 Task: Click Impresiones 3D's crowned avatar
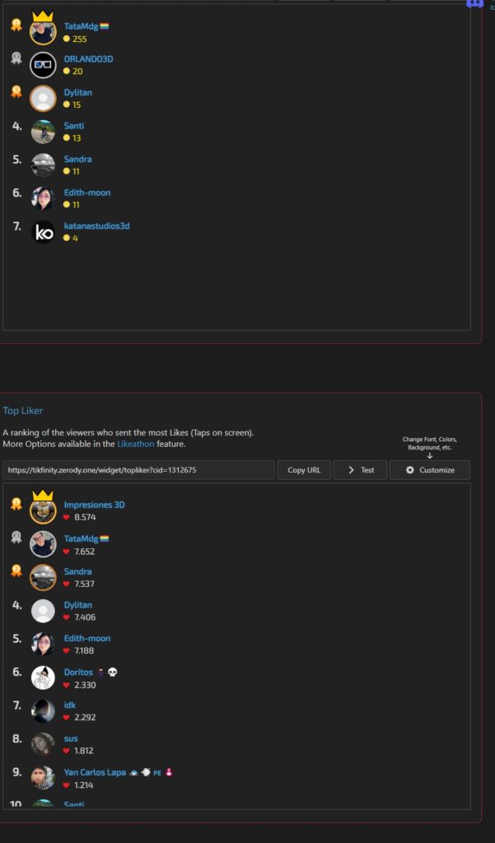coord(43,510)
